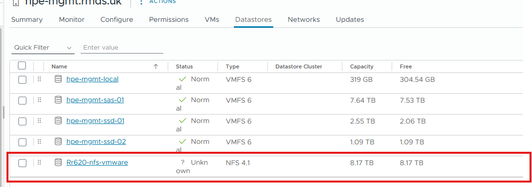This screenshot has height=187, width=532.
Task: Open the Updates tab
Action: coord(350,20)
